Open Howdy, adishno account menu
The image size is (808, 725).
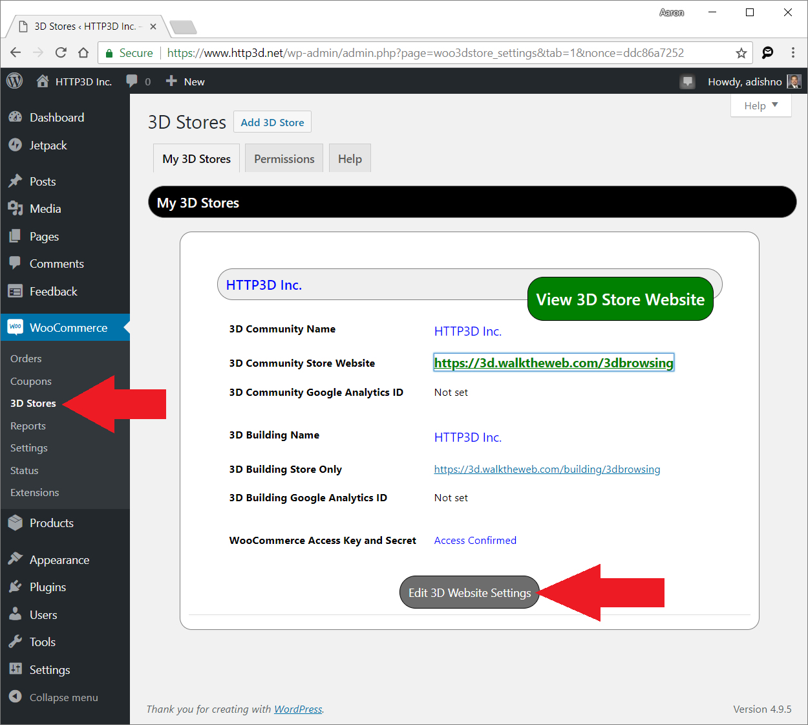click(754, 81)
